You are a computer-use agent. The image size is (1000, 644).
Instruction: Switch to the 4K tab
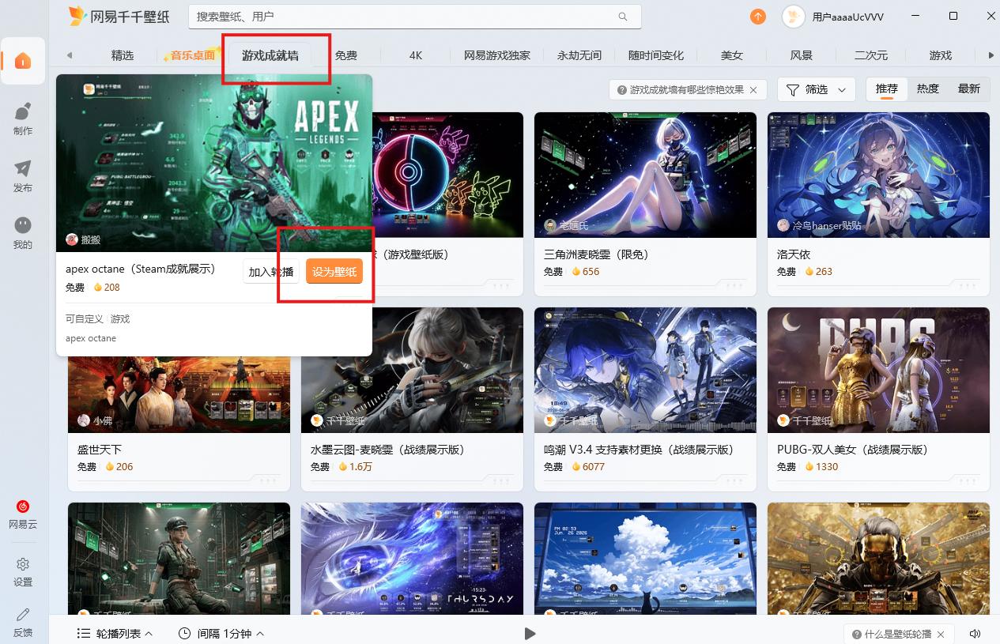416,55
